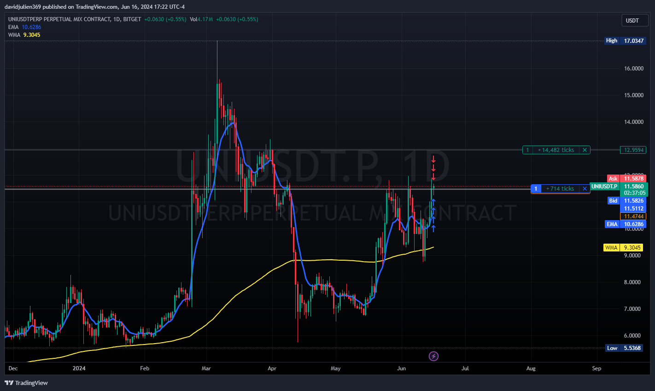Click the BITGET exchange name in title
The width and height of the screenshot is (655, 391).
click(x=132, y=19)
